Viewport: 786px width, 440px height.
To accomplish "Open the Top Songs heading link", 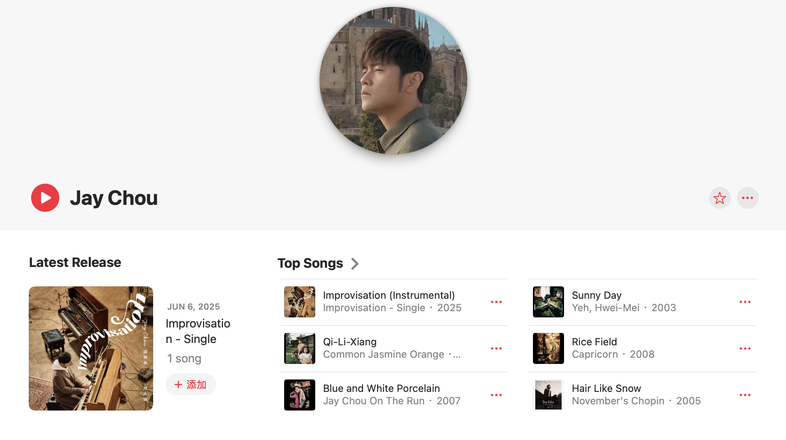I will click(310, 263).
